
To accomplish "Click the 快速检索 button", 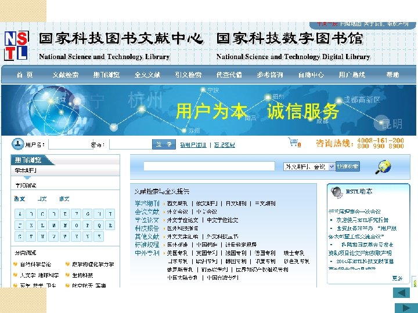I will click(x=348, y=166).
